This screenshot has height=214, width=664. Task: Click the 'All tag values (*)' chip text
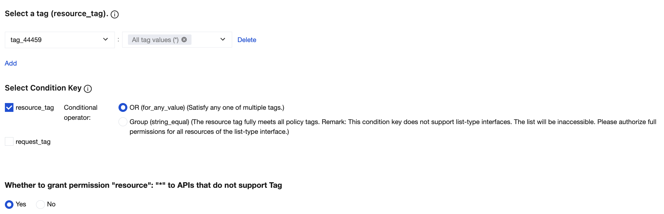[x=155, y=40]
